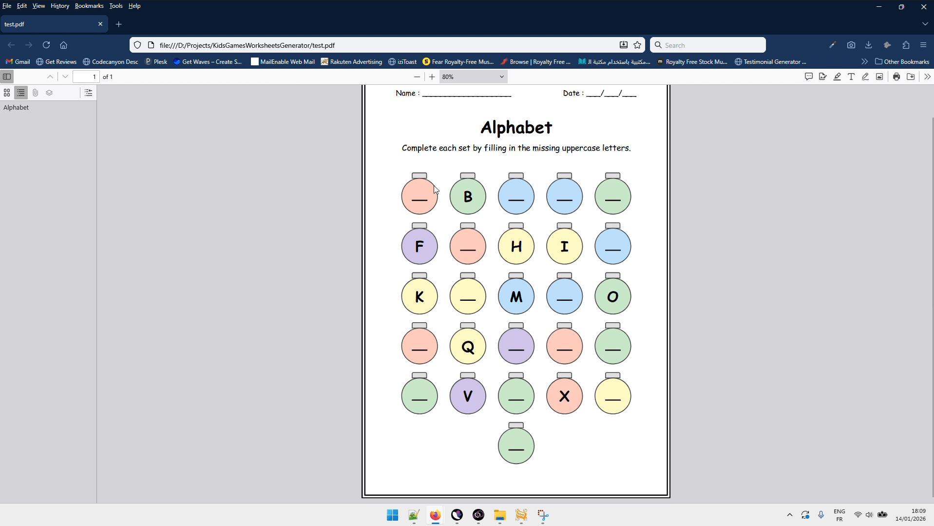
Task: Show more bookmarks toolbar items
Action: tap(864, 62)
